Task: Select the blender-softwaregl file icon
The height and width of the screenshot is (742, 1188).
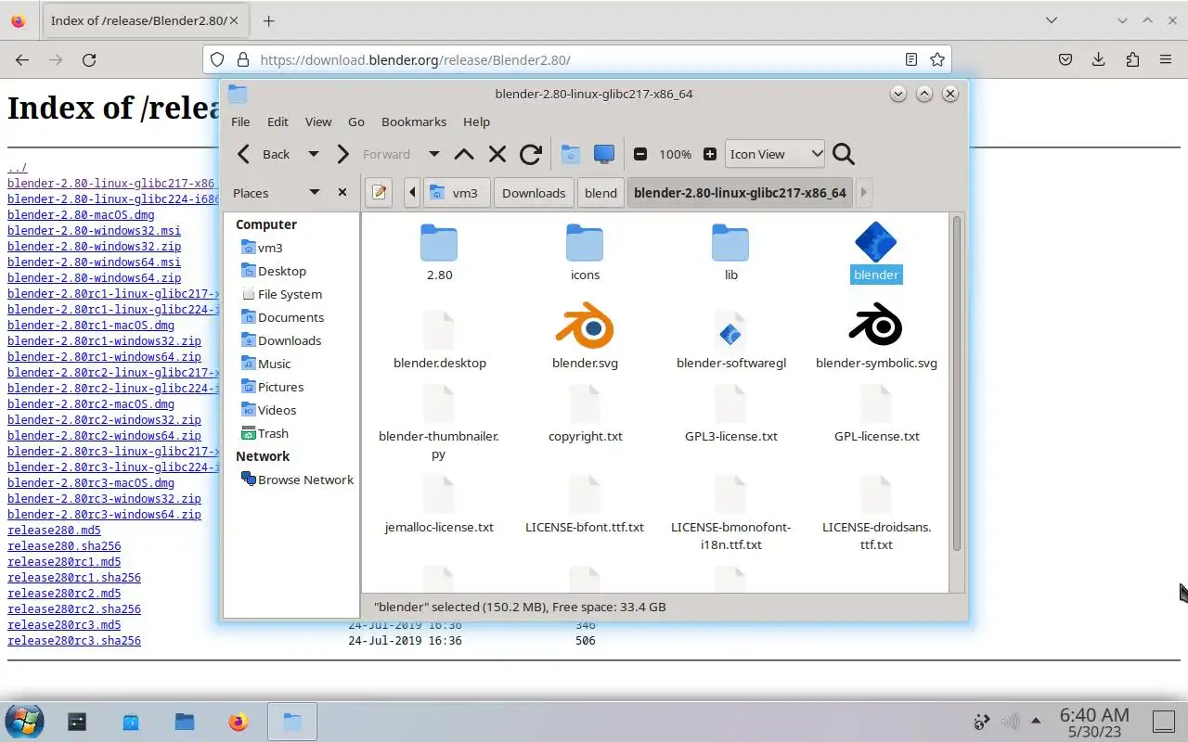Action: click(x=730, y=332)
